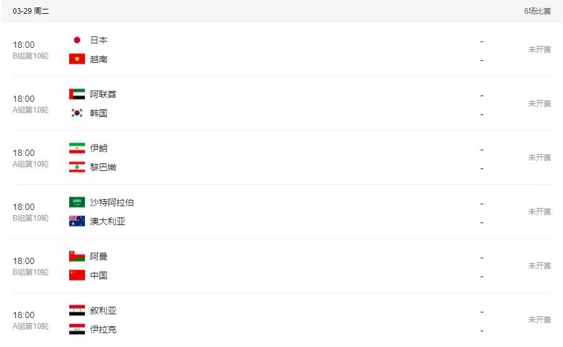Click the Australia flag icon
The image size is (563, 347).
click(x=77, y=221)
